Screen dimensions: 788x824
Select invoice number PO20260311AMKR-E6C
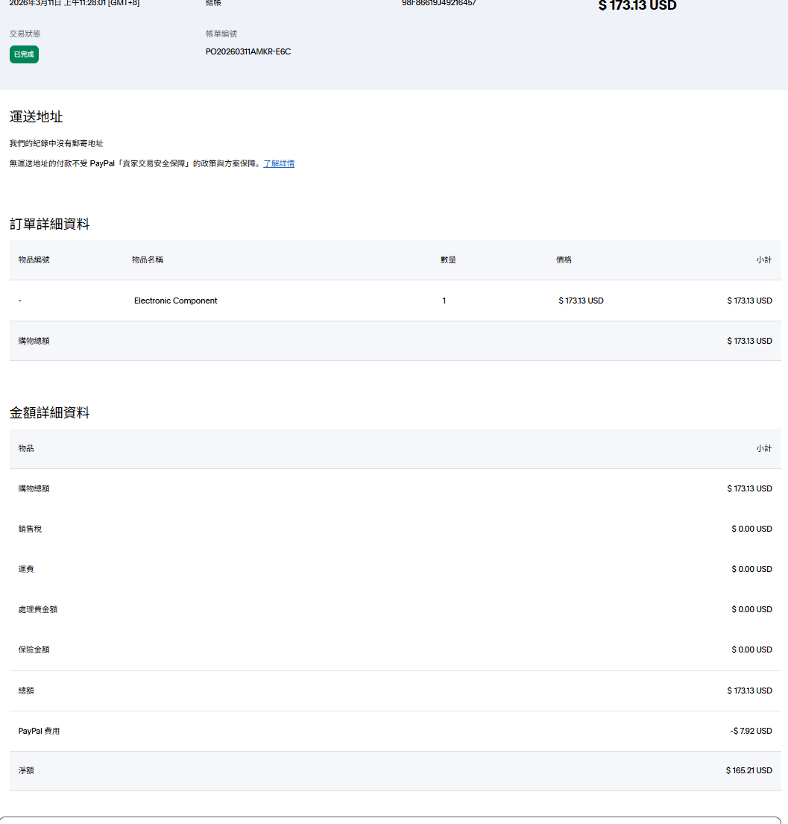(x=248, y=51)
